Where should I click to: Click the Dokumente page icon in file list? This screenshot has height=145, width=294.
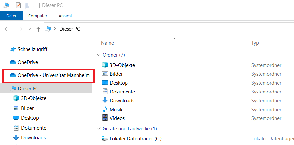105,92
